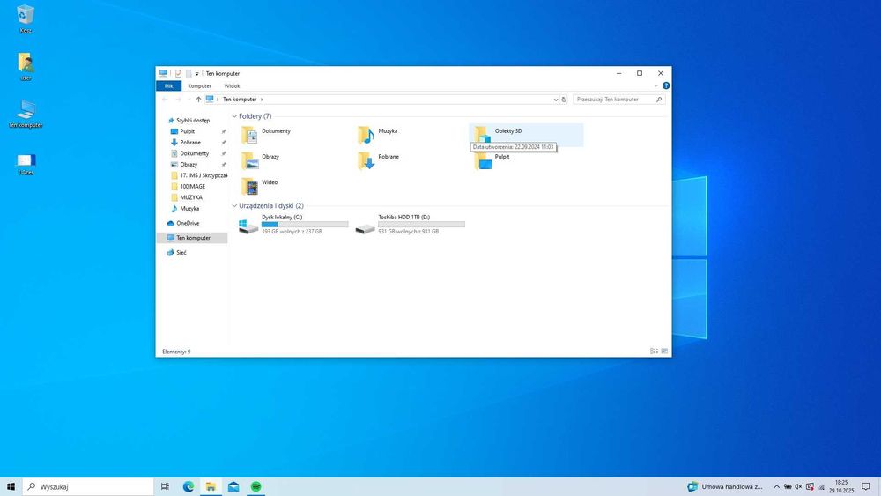This screenshot has width=881, height=496.
Task: Select the Toshiba HDD 1TB (D:) drive
Action: pos(411,224)
